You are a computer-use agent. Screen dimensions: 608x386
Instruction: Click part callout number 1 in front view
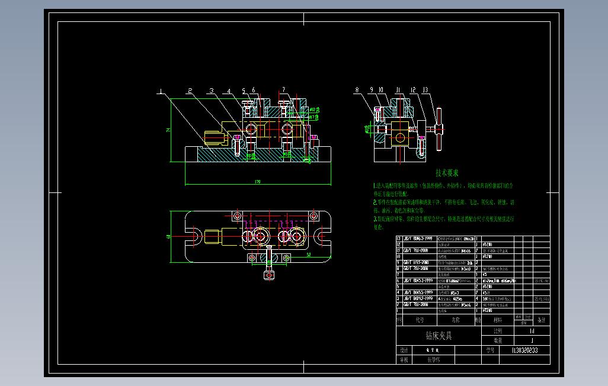tap(161, 91)
